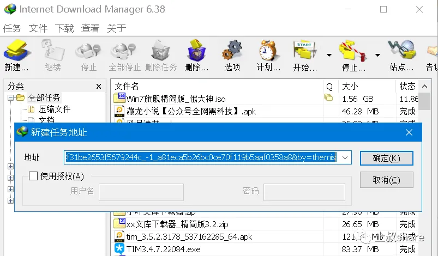
Task: Click 1.56 GB size cell
Action: (358, 99)
